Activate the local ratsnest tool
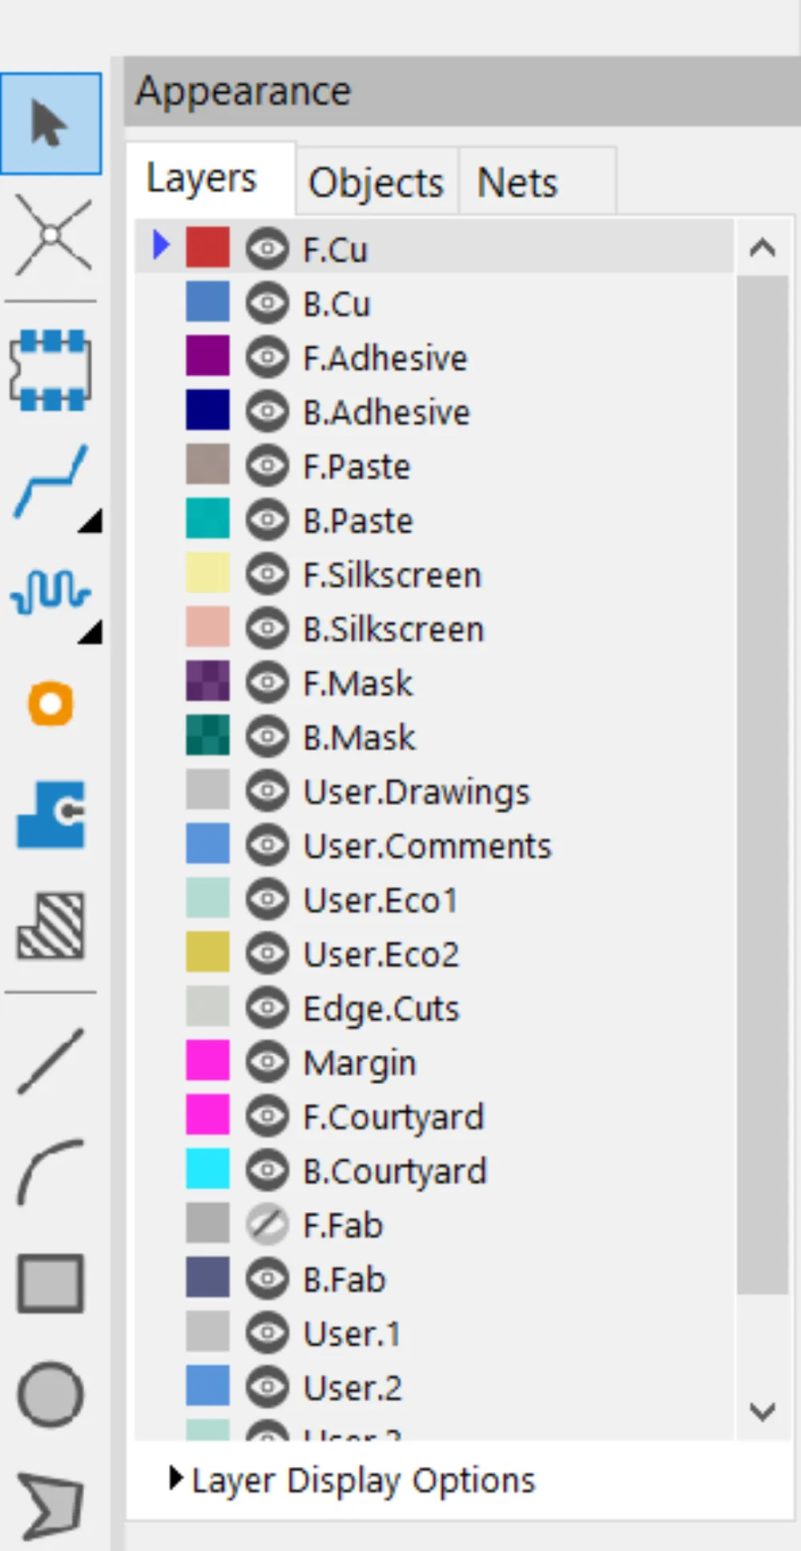The width and height of the screenshot is (801, 1551). click(52, 236)
